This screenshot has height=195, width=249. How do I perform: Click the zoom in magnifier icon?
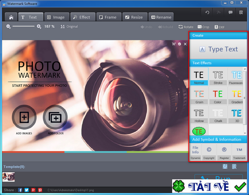pos(39,26)
